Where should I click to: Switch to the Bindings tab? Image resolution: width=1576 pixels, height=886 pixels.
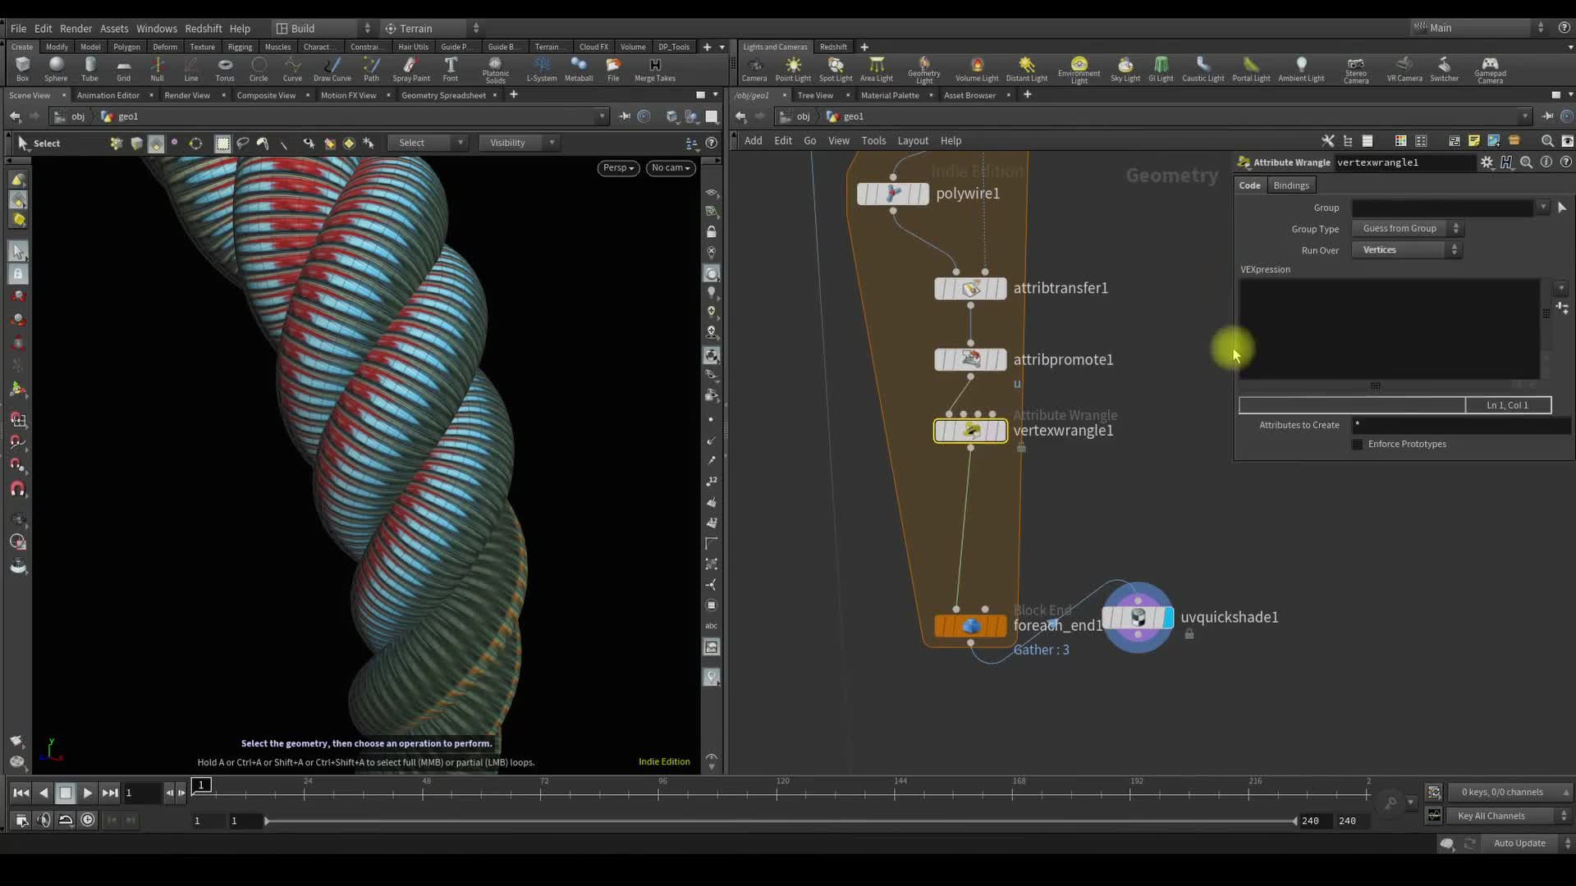pos(1290,185)
